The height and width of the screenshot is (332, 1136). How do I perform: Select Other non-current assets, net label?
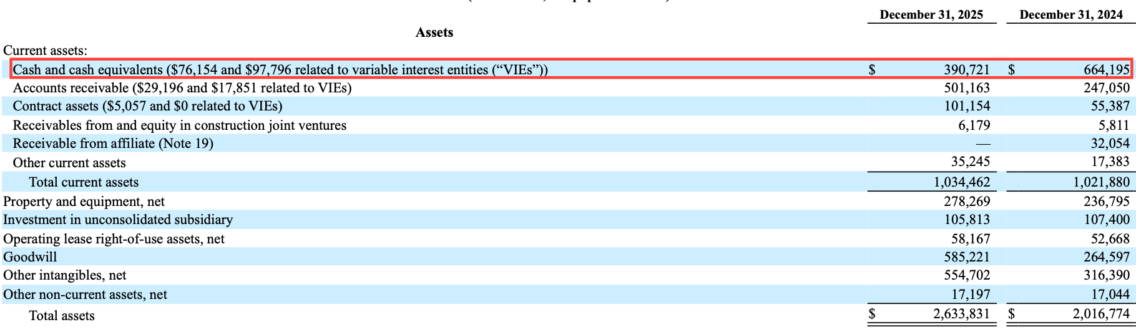(85, 295)
